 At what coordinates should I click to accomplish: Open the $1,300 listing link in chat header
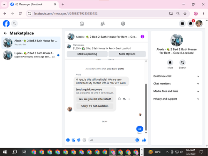coord(102,48)
